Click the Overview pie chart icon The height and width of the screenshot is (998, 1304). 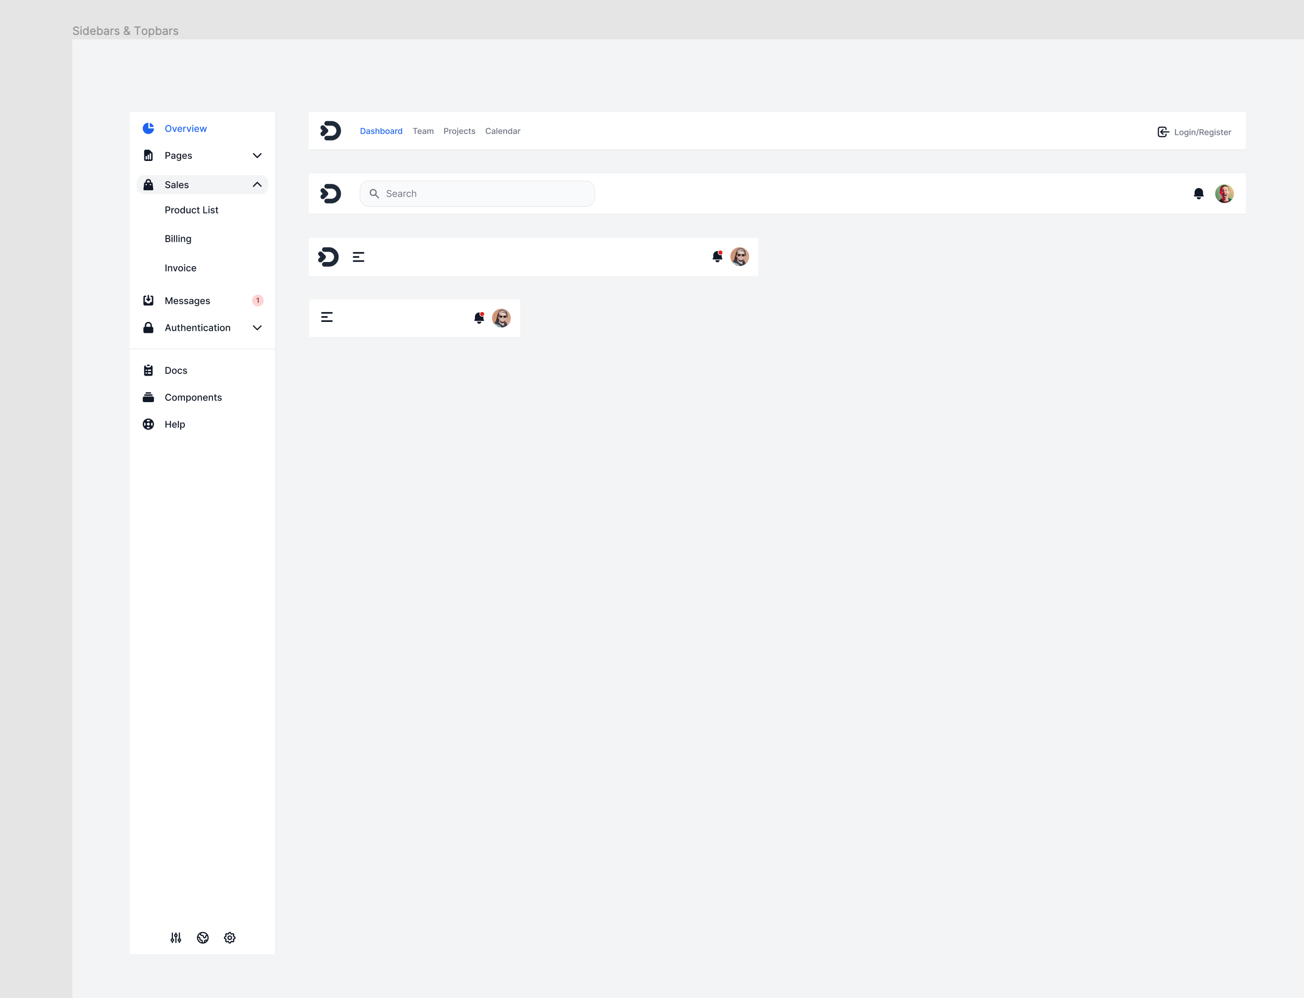click(x=148, y=128)
